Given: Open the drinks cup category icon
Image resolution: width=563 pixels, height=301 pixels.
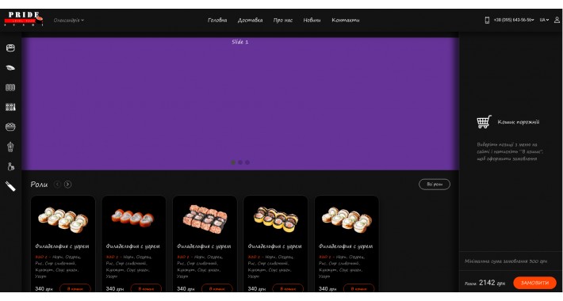Looking at the screenshot, I should 10,147.
